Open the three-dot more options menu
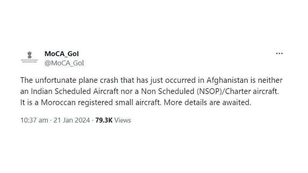 (280, 53)
